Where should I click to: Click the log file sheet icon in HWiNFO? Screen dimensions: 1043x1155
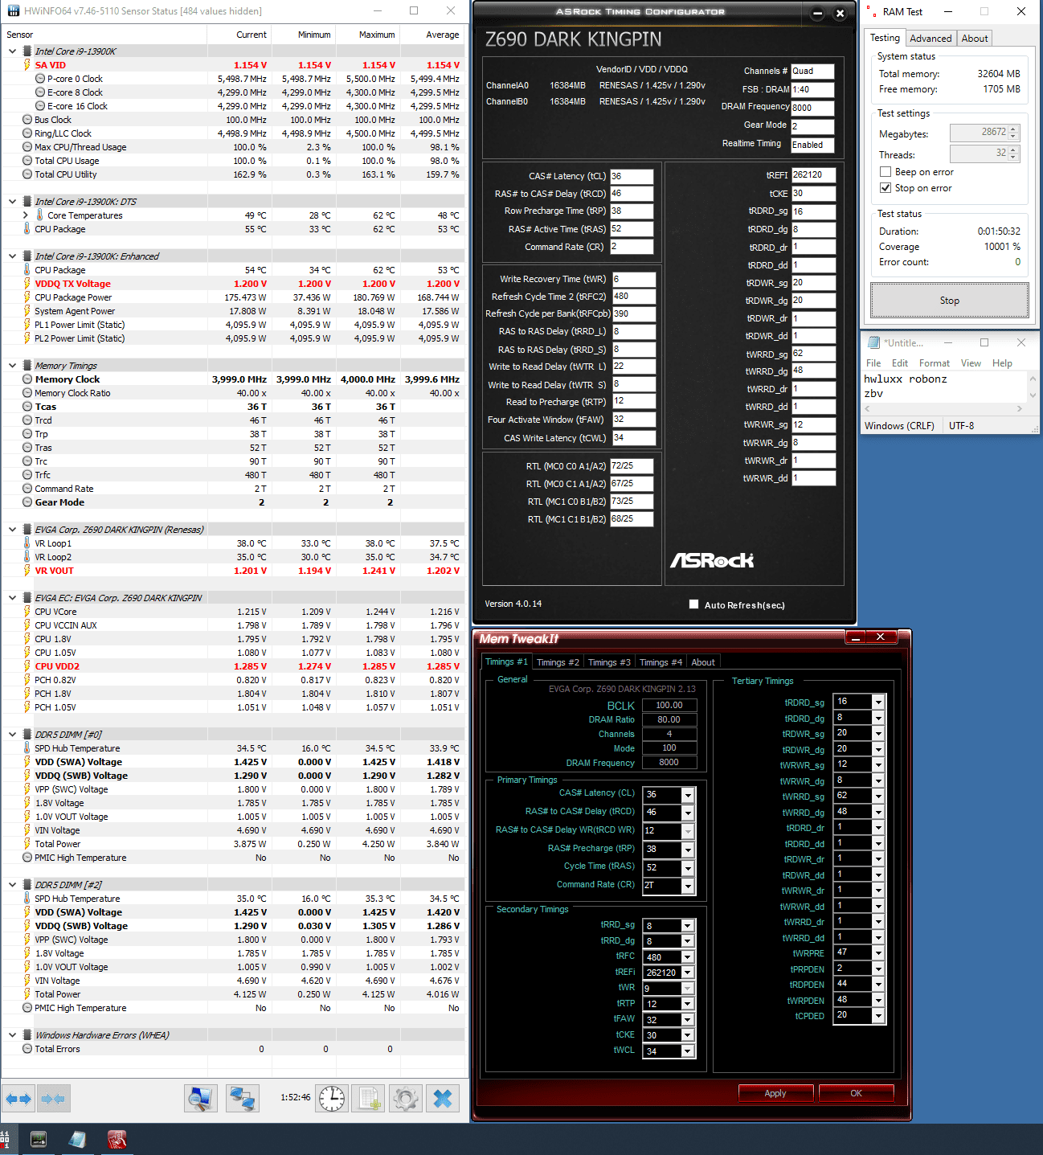370,1098
